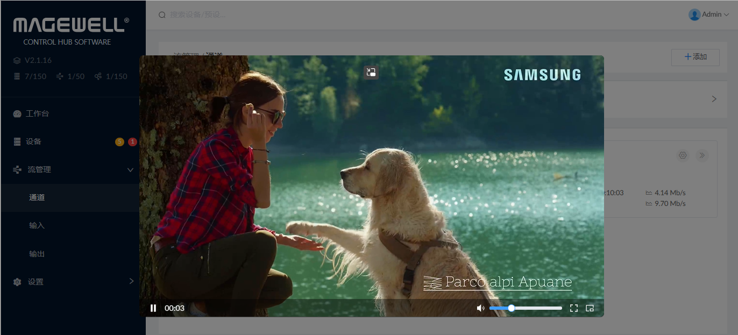The image size is (738, 335).
Task: Open channel settings gear icon
Action: [x=683, y=155]
